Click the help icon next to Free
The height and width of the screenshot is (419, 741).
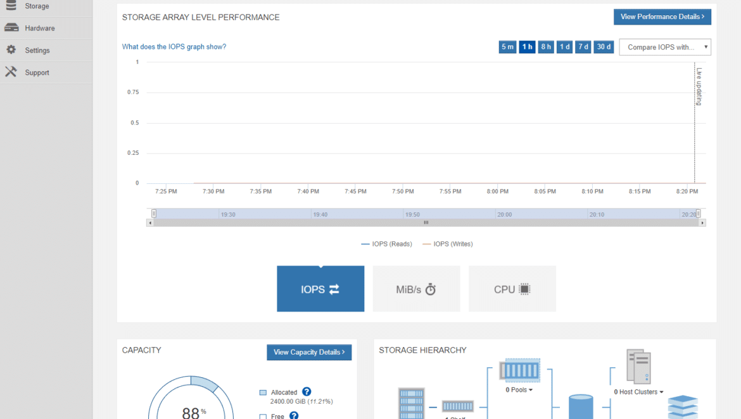tap(294, 415)
